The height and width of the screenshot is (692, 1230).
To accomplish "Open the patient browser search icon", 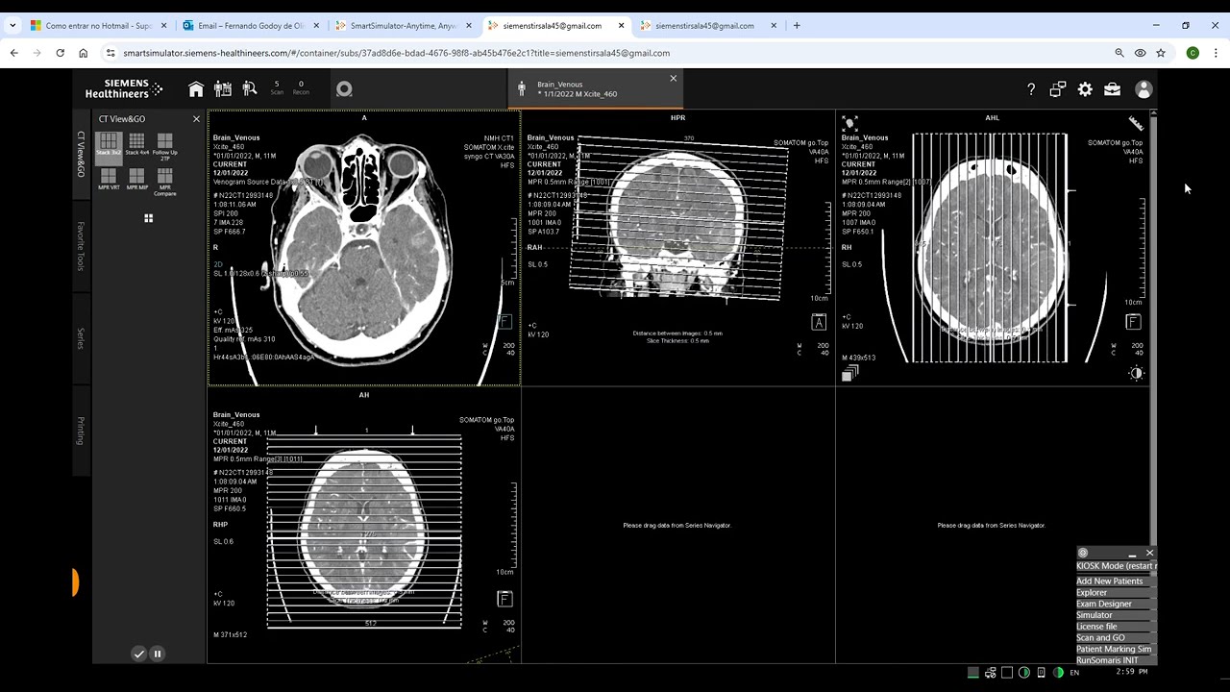I will coord(250,89).
